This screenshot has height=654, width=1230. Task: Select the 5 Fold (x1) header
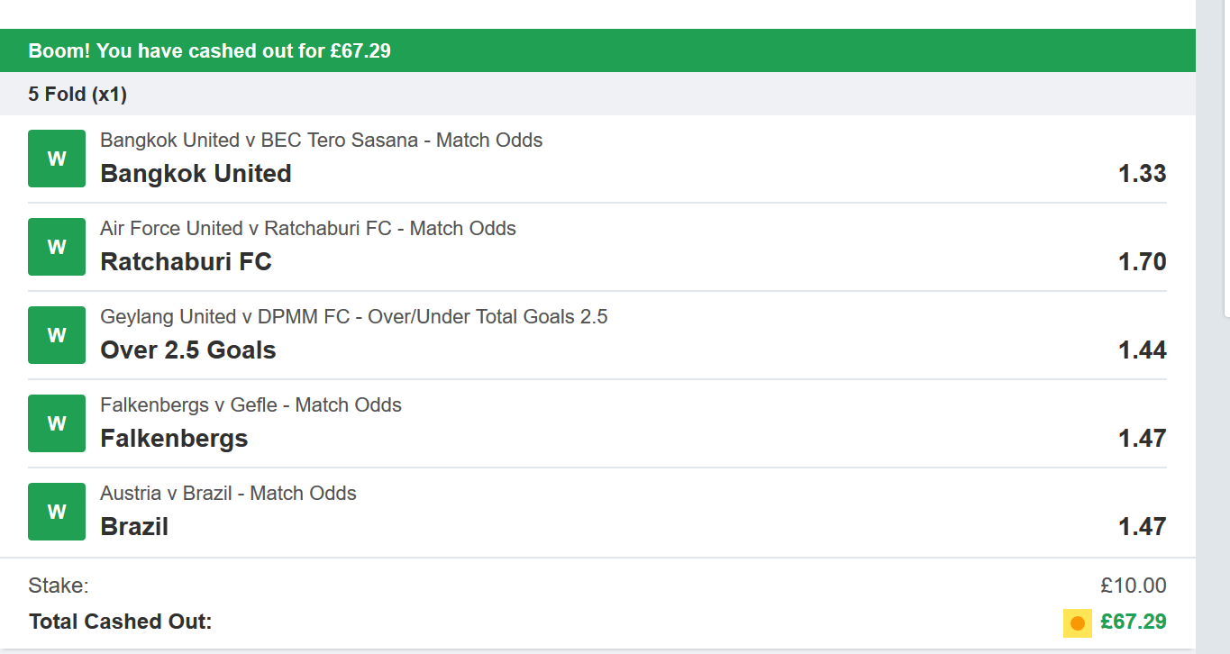point(77,95)
